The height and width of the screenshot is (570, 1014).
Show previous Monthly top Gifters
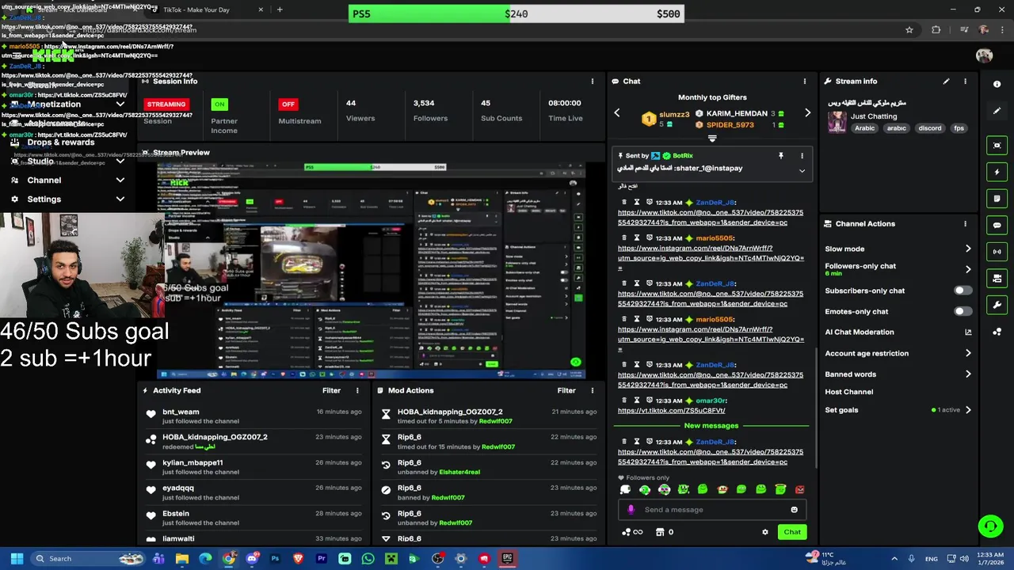coord(617,113)
